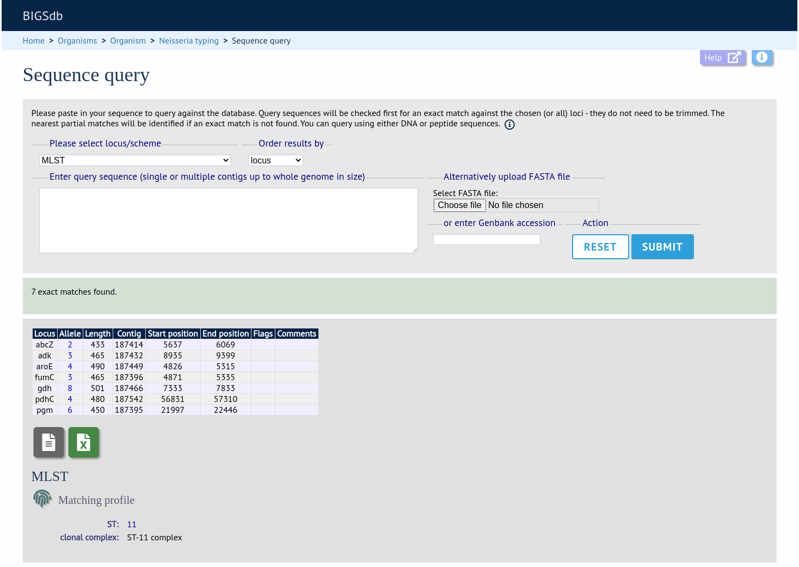
Task: Click the Comments column header
Action: point(297,334)
